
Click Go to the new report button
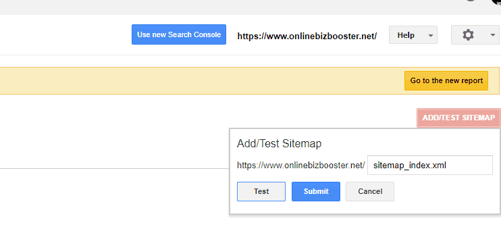pyautogui.click(x=446, y=80)
